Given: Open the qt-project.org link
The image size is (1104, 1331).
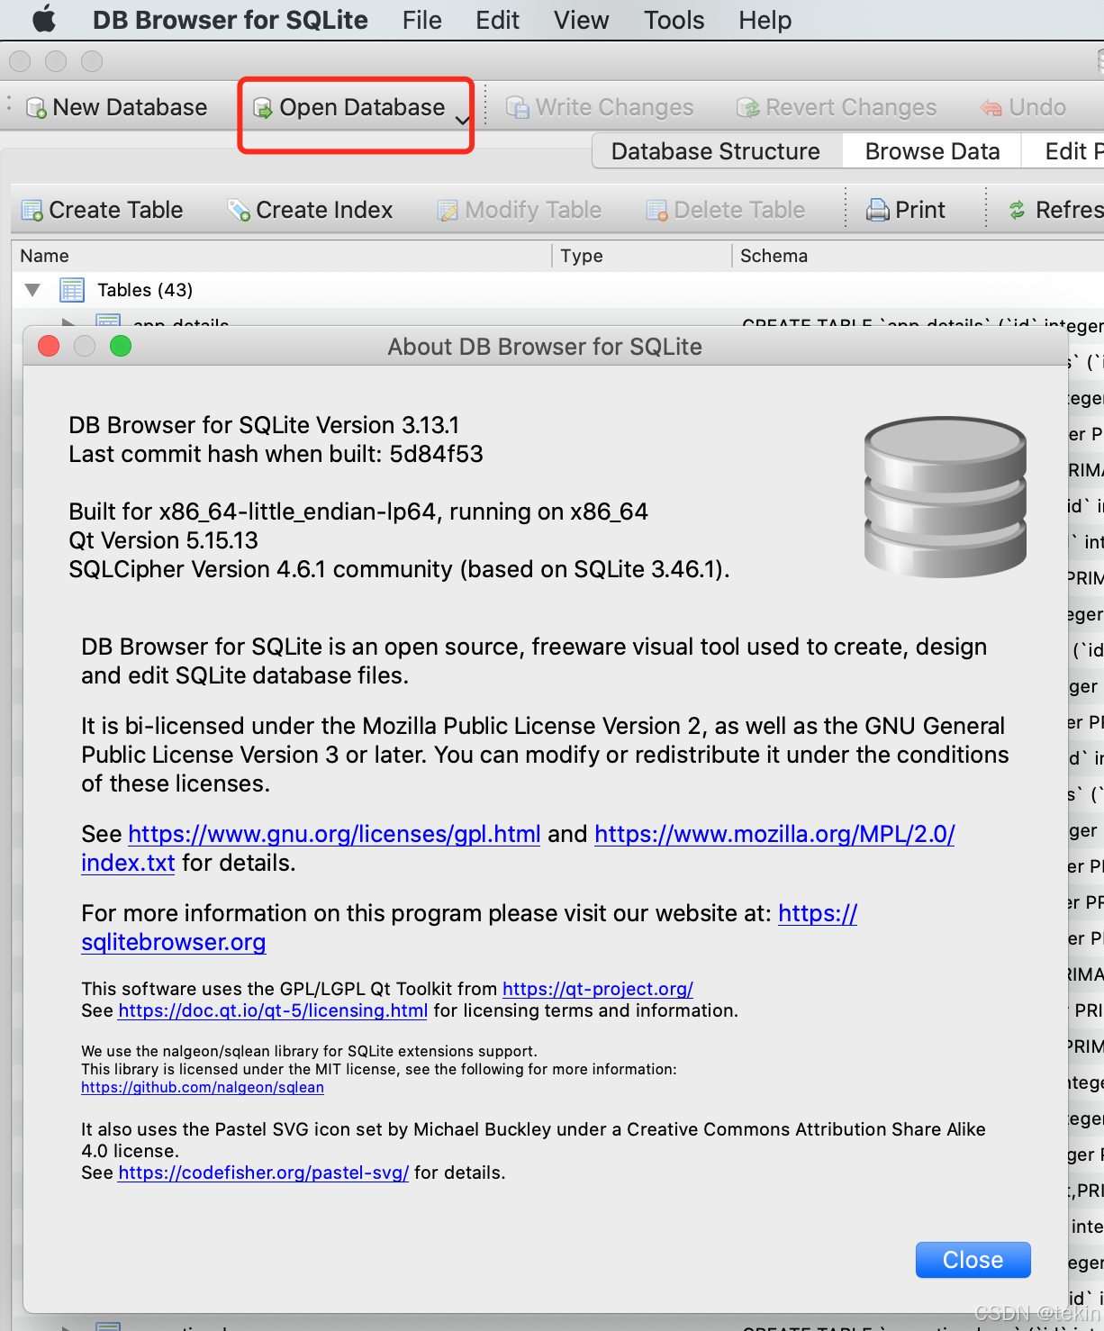Looking at the screenshot, I should point(598,989).
